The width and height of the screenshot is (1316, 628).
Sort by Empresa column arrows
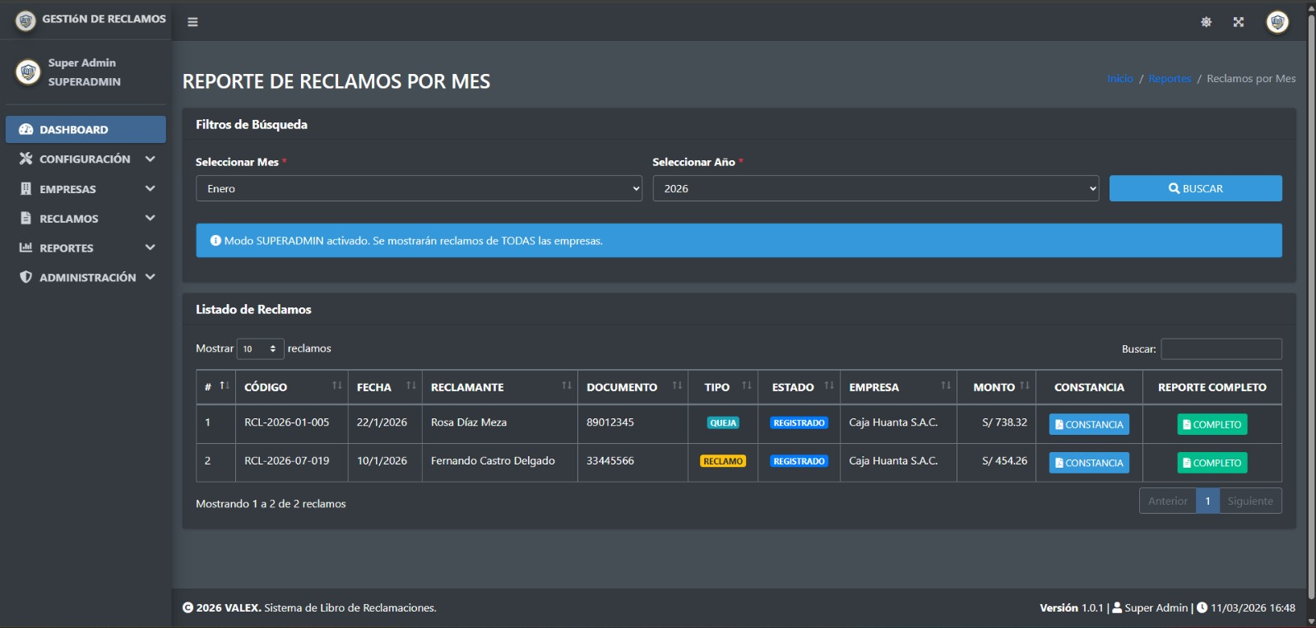(946, 386)
